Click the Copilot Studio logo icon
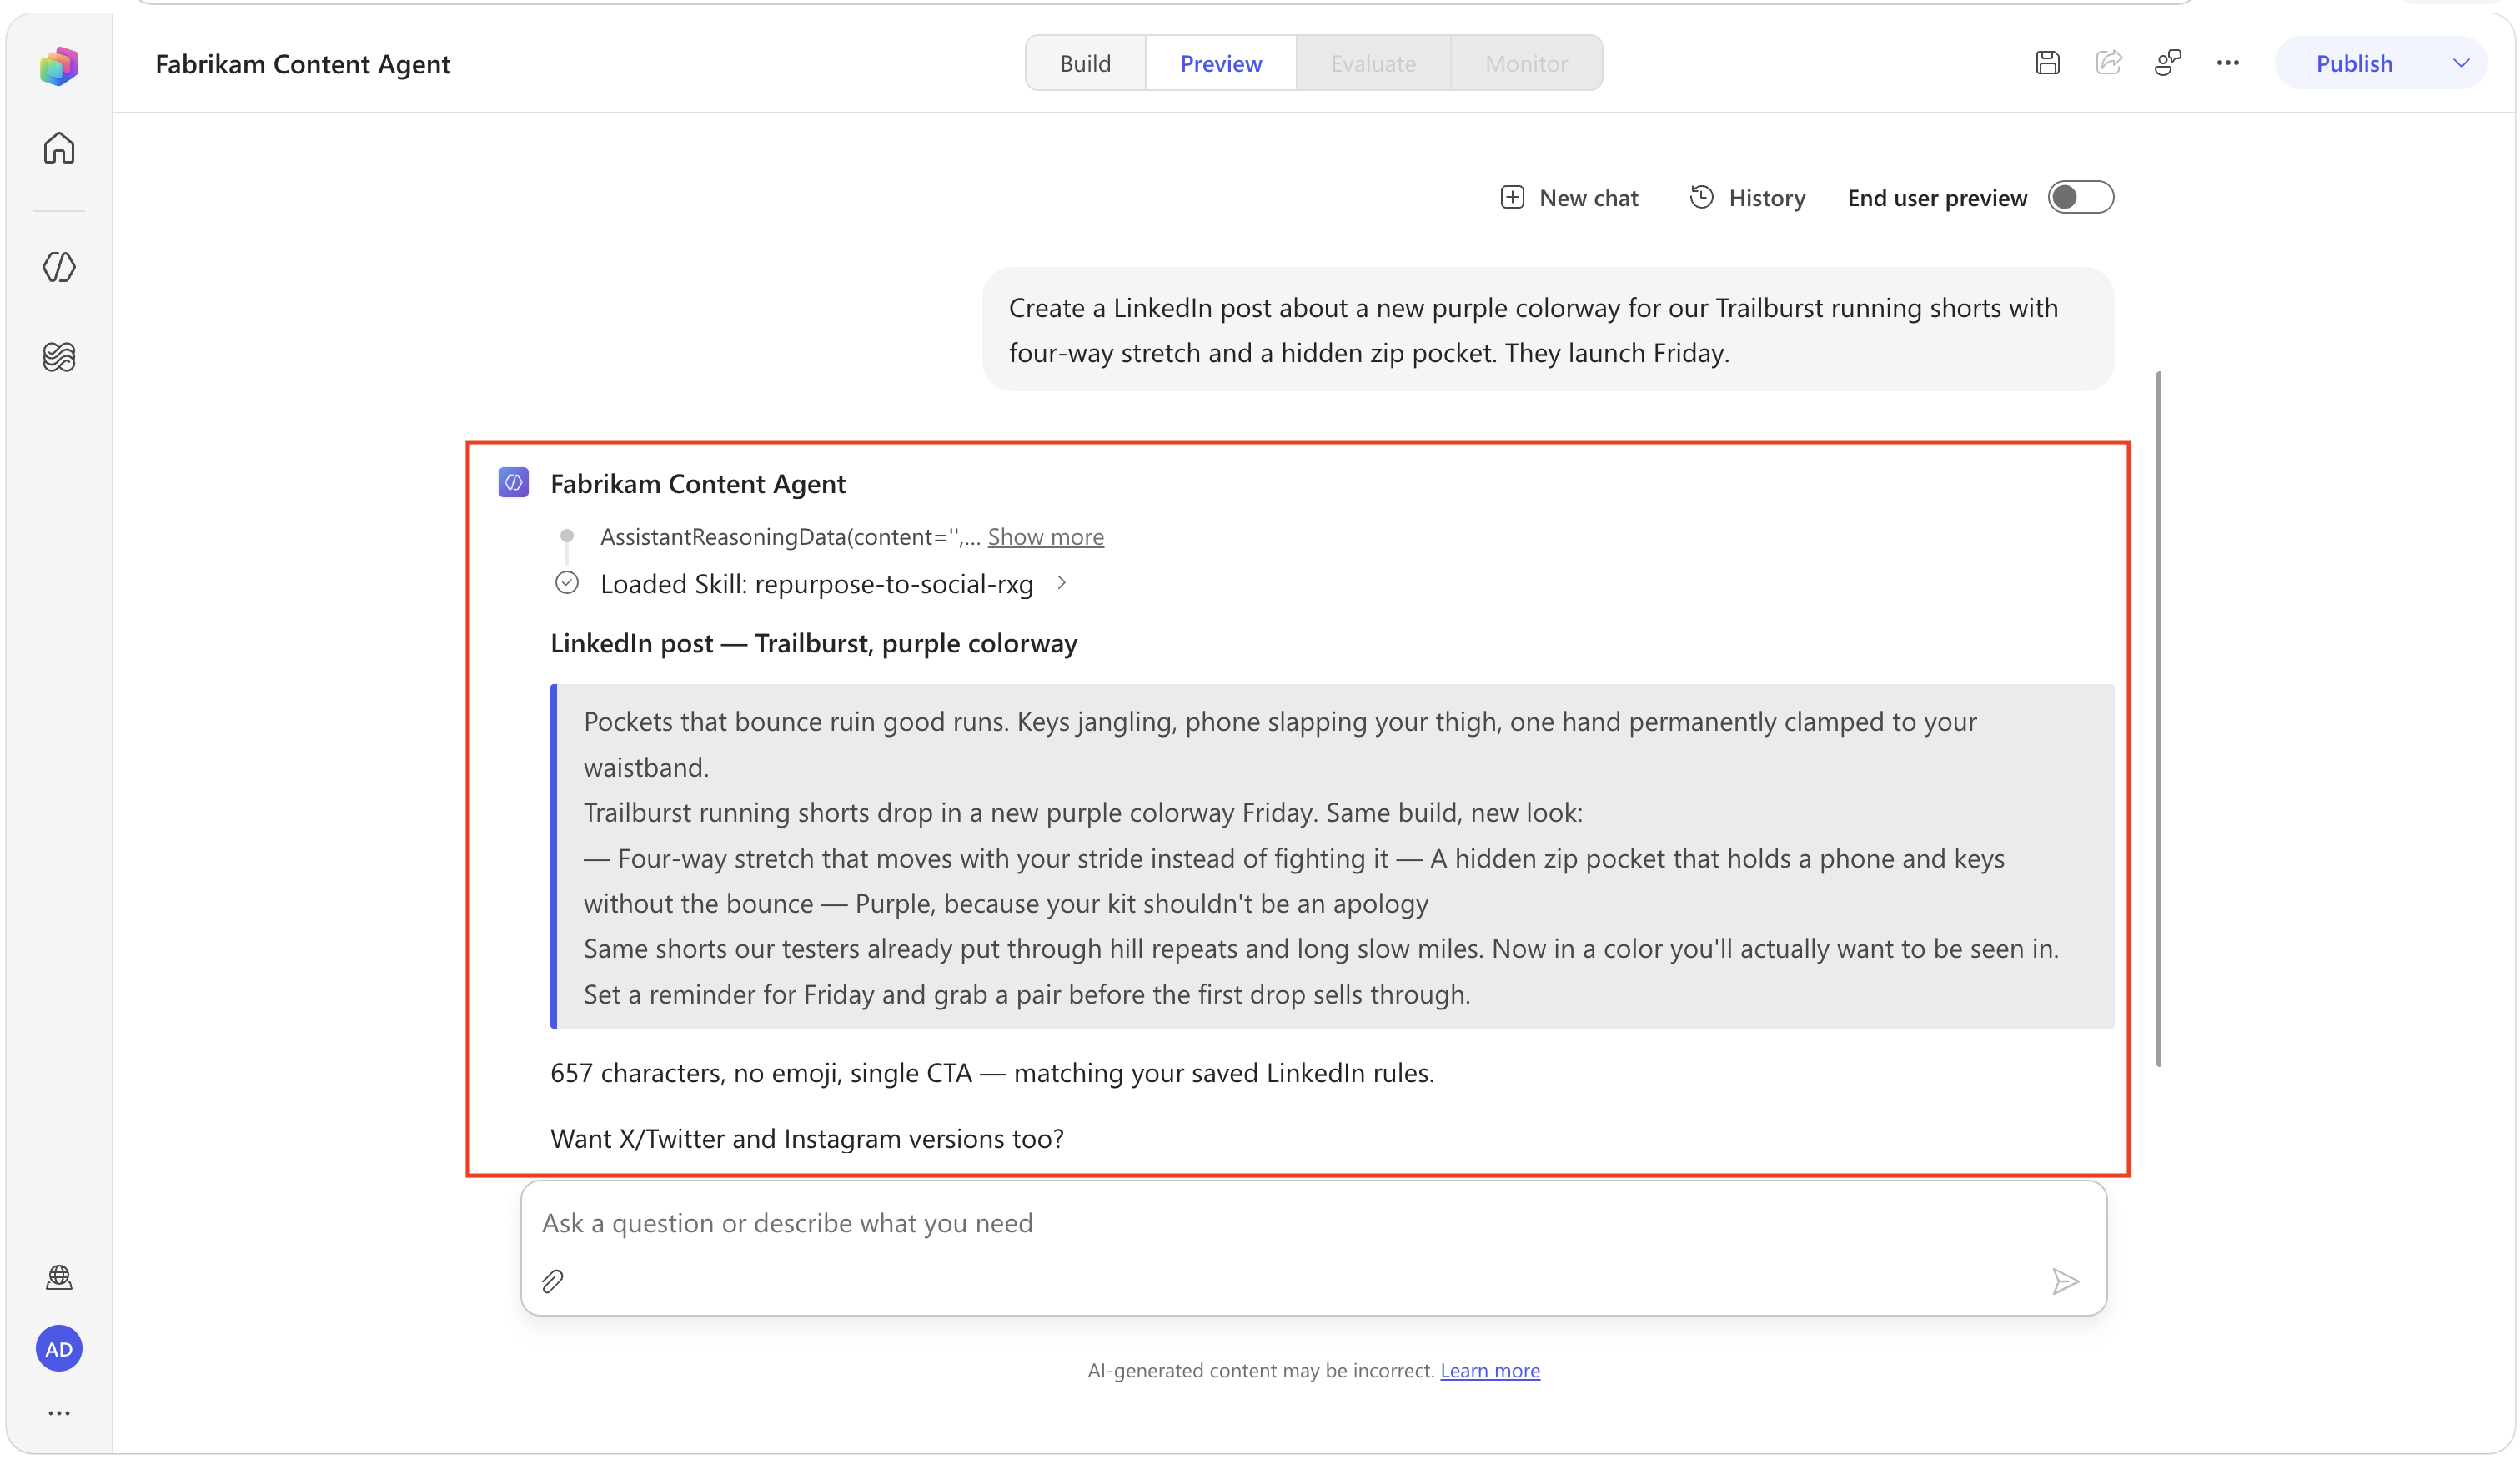Image resolution: width=2520 pixels, height=1460 pixels. click(59, 65)
